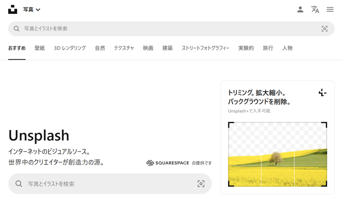Select the ストリートフォトグラフィー tab
Viewport: 343px width, 202px height.
tap(205, 48)
